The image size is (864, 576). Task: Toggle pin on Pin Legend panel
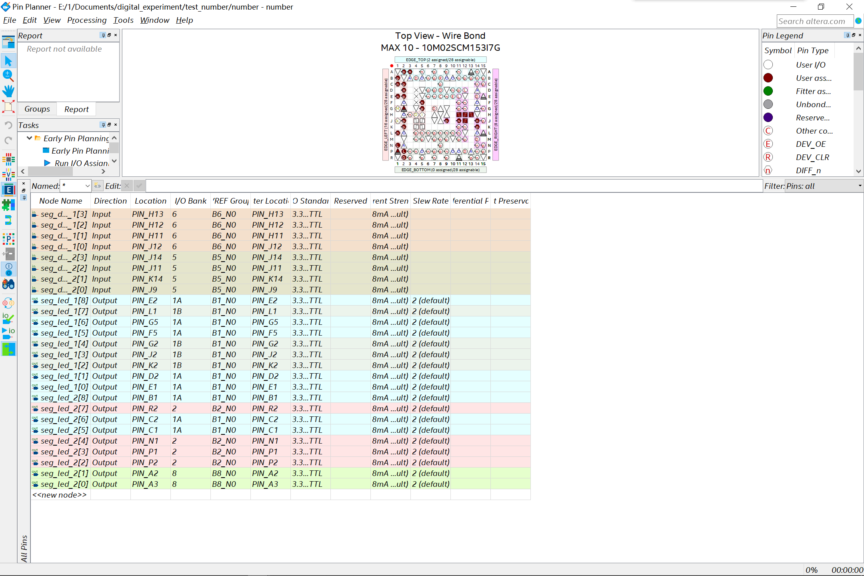pyautogui.click(x=847, y=35)
